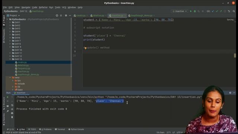Viewport: 238px width, 134px height.
Task: Open the Git tool window button
Action: [10, 129]
